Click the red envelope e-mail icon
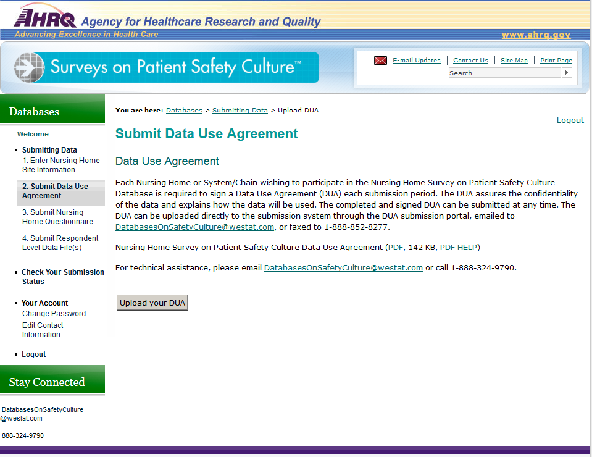This screenshot has height=457, width=592. coord(380,61)
